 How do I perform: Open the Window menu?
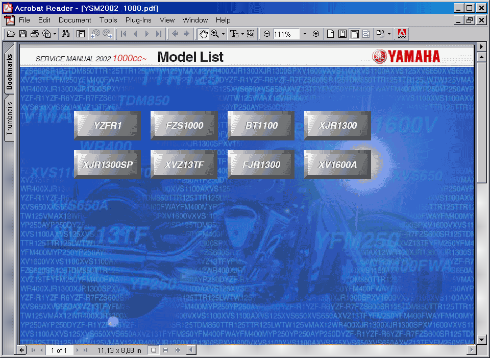click(195, 20)
